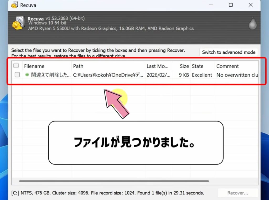Tick the select-all checkbox in the header row
This screenshot has height=200, width=269.
click(x=16, y=66)
